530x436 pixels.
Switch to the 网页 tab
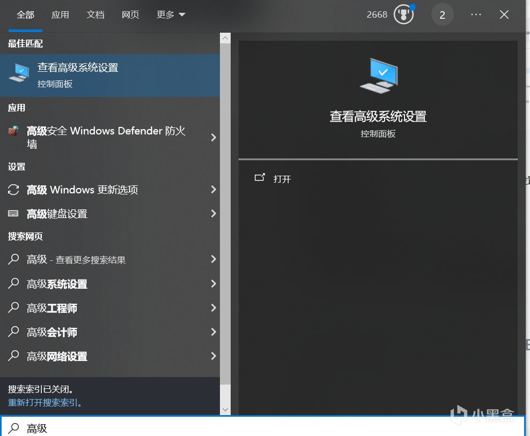click(130, 15)
